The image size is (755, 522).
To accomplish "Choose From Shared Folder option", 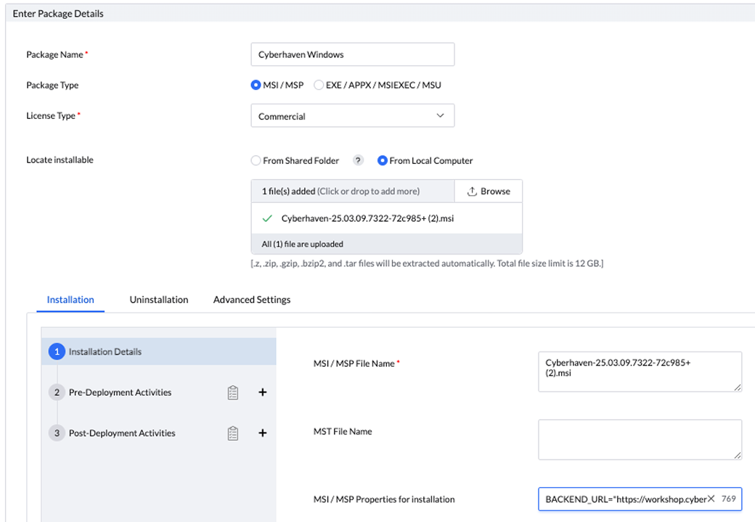I will (256, 161).
